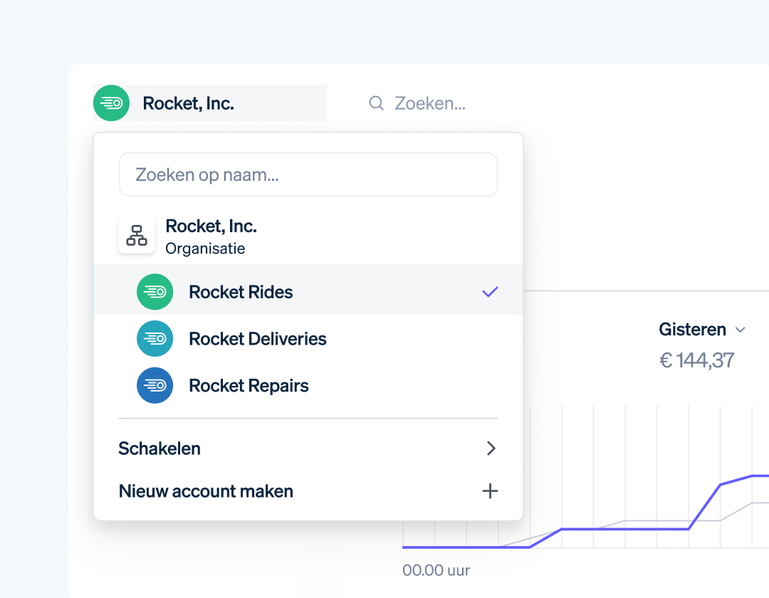This screenshot has height=598, width=769.
Task: Select Rocket, Inc. organisatie entry
Action: (x=211, y=235)
